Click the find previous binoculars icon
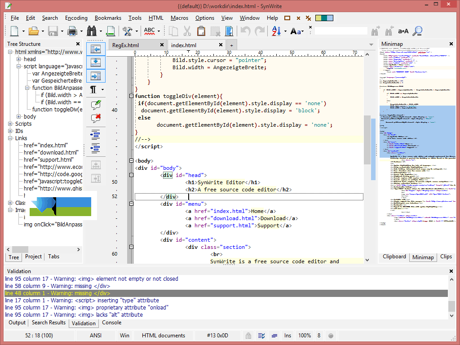This screenshot has width=460, height=345. (389, 31)
